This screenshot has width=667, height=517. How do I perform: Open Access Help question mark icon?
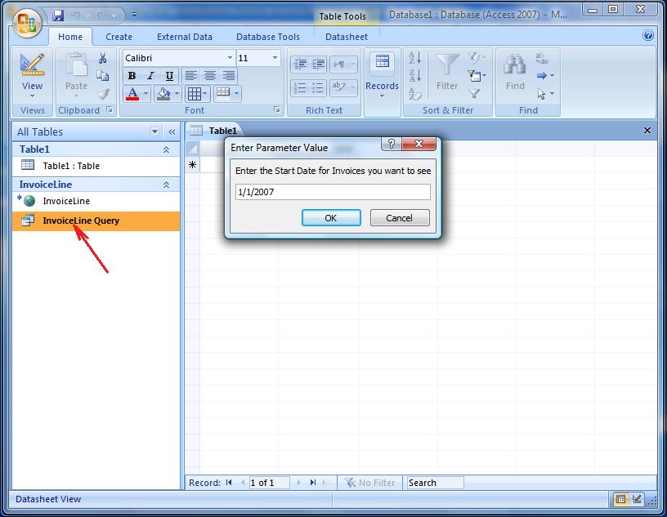pos(648,35)
